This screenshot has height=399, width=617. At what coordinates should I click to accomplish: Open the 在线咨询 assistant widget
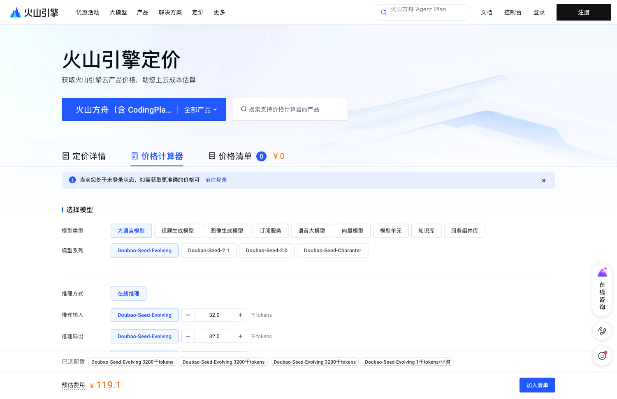point(602,289)
